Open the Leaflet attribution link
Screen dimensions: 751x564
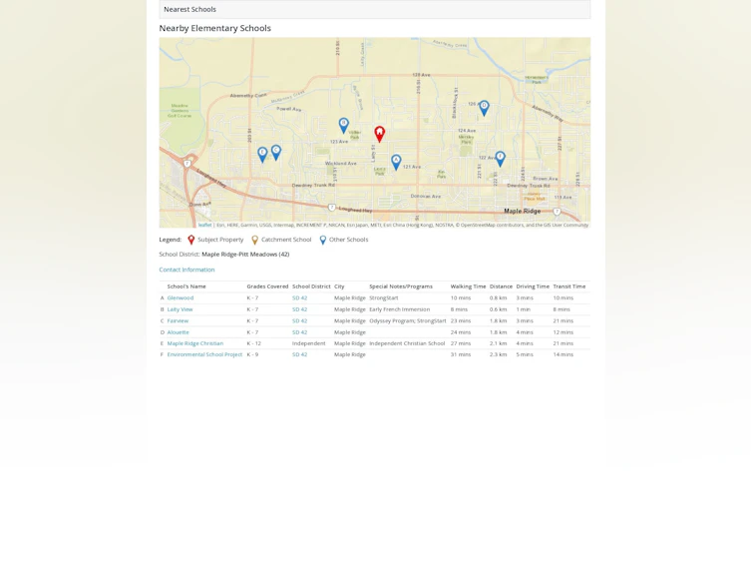click(x=204, y=225)
